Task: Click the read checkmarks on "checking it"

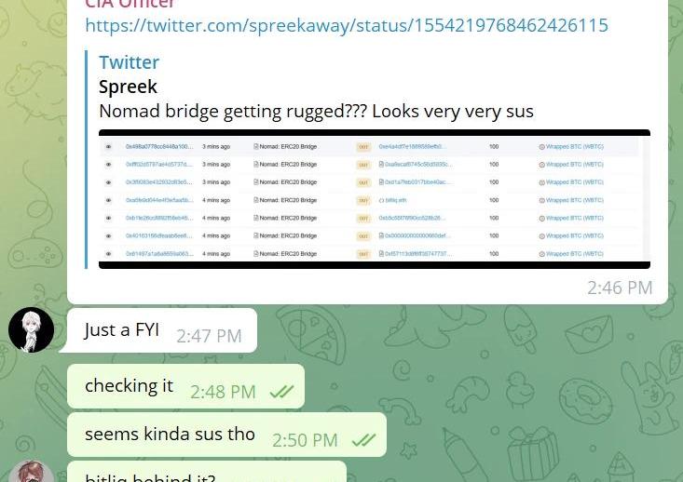Action: (281, 392)
